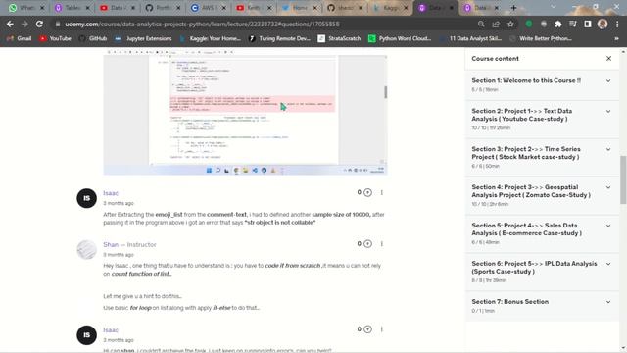This screenshot has height=353, width=627.
Task: Open the Chrome profile avatar
Action: (603, 24)
